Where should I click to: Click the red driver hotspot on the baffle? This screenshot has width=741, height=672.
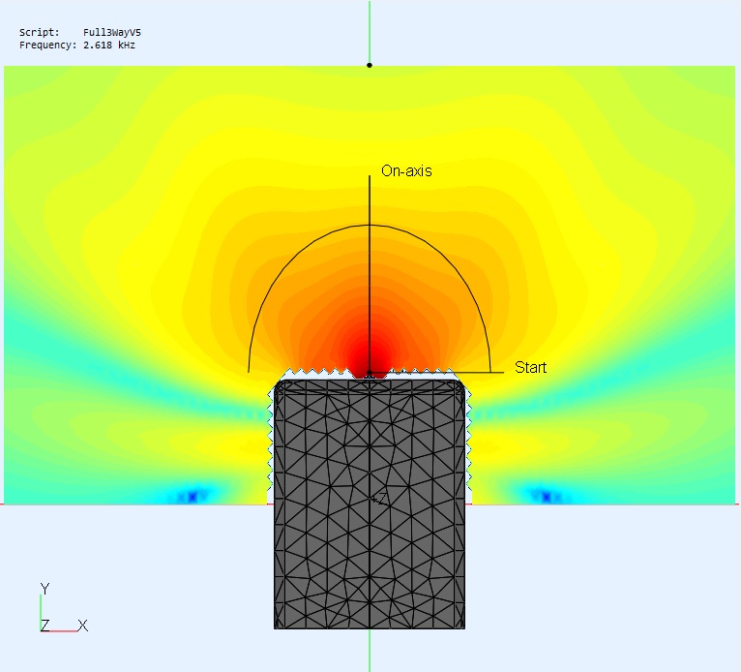tap(370, 362)
